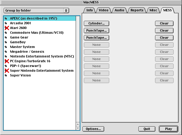The image size is (182, 135).
Task: Click Play to start emulation
Action: (169, 129)
